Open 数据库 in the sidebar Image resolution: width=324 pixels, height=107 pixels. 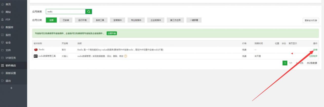click(13, 27)
